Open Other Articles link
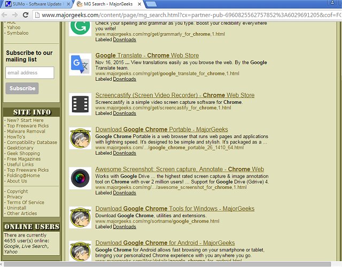The height and width of the screenshot is (267, 342). coord(22,213)
